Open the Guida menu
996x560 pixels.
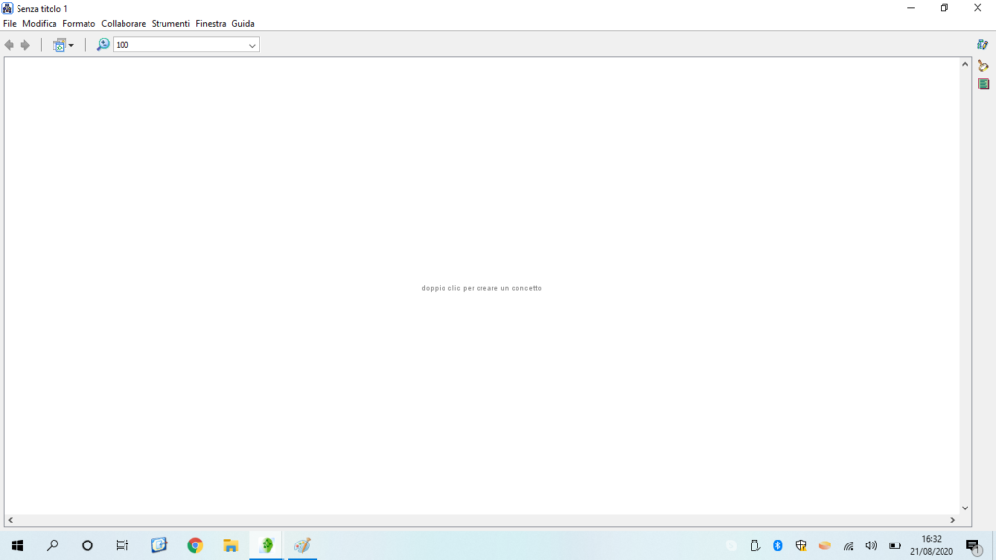(242, 24)
